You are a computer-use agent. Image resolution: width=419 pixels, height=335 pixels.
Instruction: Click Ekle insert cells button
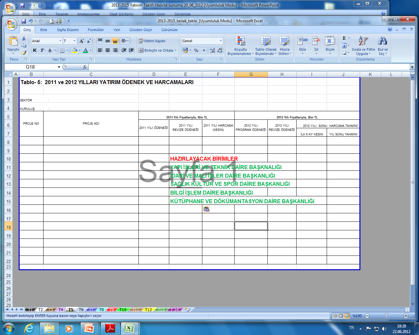coord(303,45)
